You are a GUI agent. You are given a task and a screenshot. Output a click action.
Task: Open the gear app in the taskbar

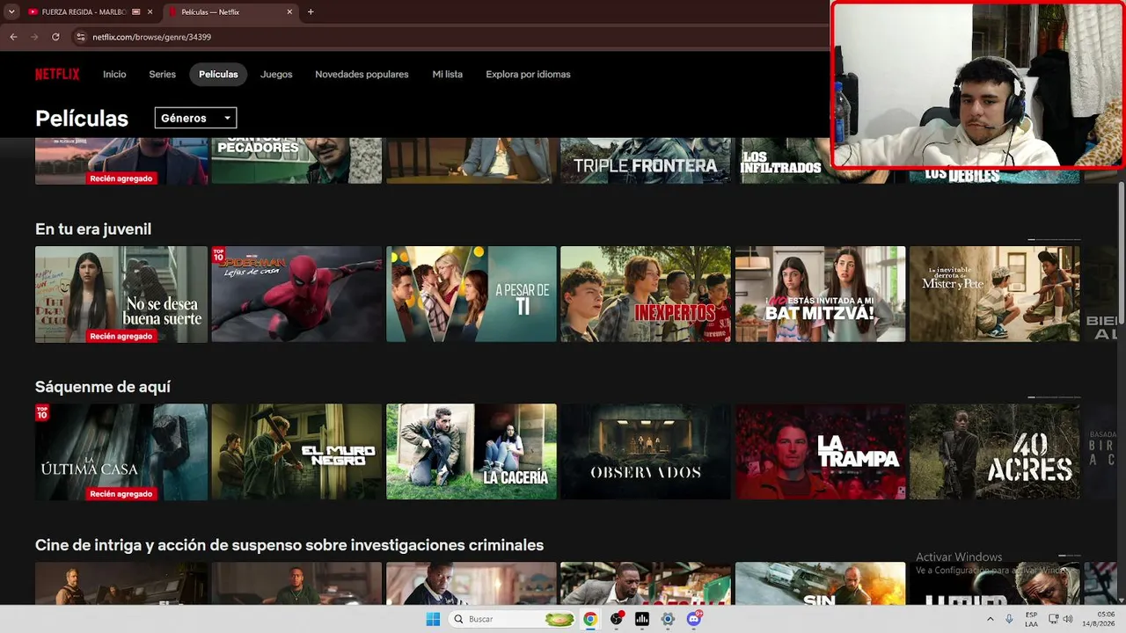(668, 619)
